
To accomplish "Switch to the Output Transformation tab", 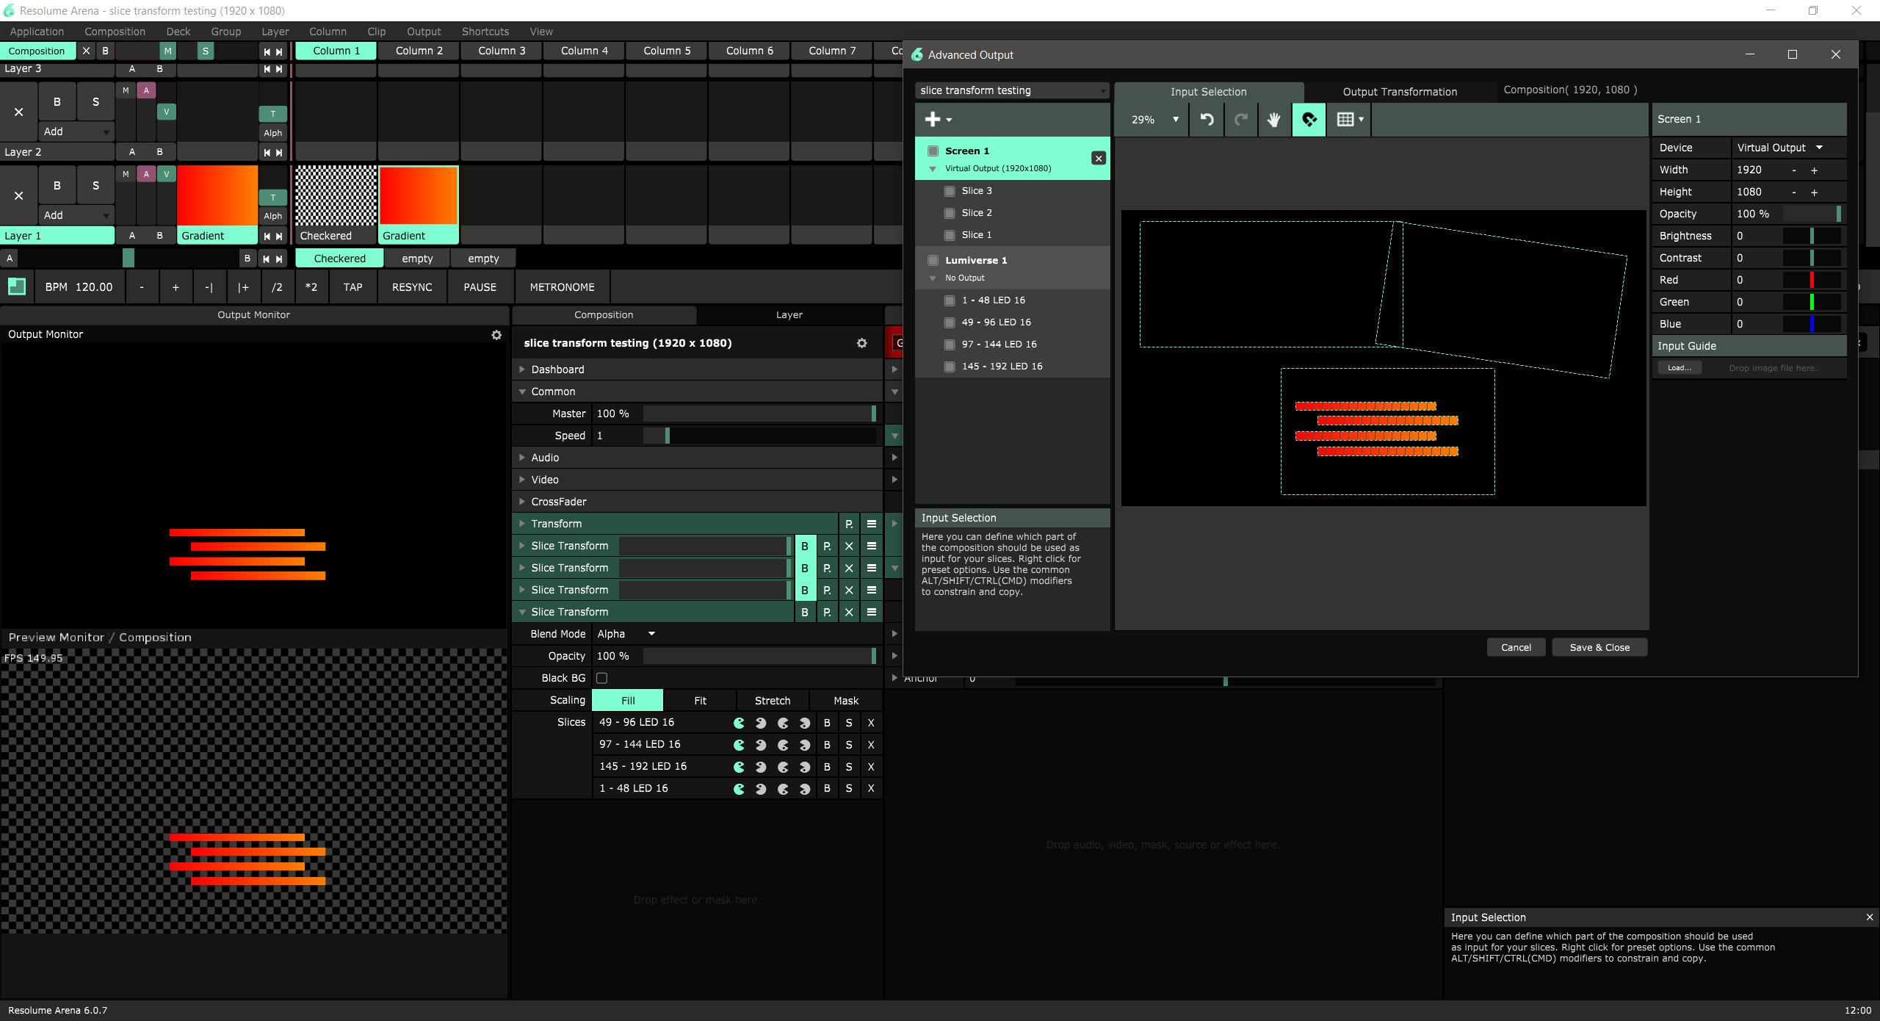I will coord(1399,92).
